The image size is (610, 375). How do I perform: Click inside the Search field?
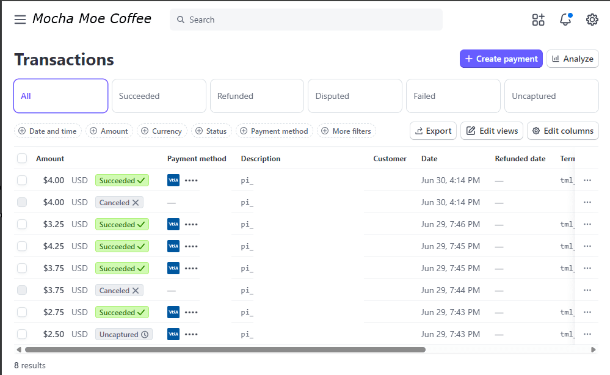[x=306, y=19]
